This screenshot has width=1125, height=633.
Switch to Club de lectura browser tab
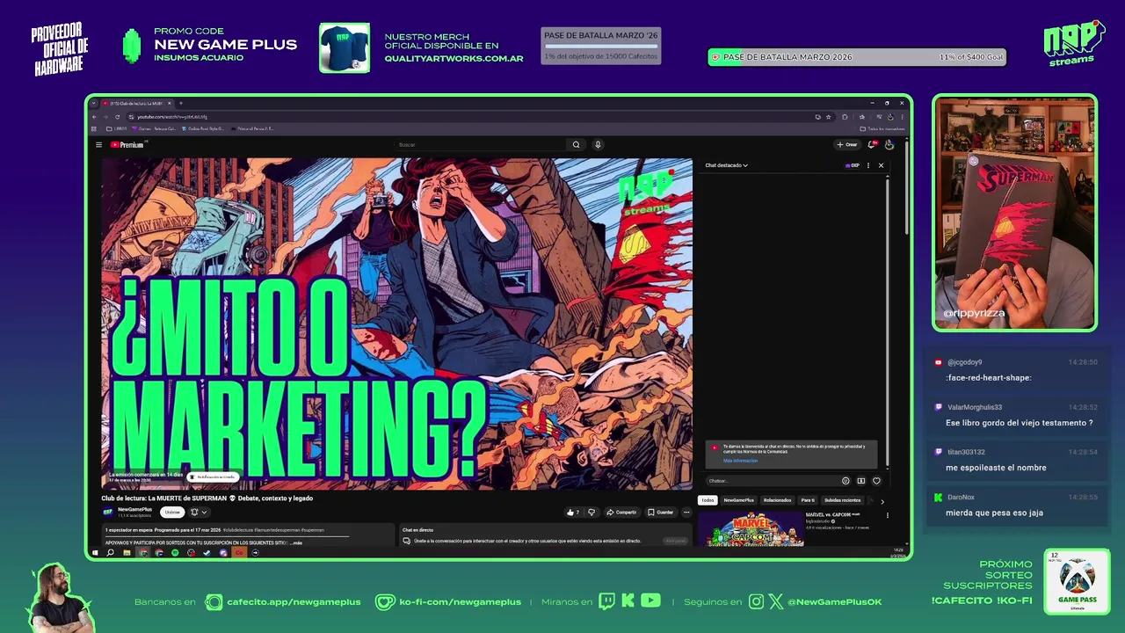click(x=136, y=103)
